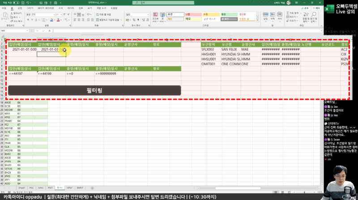Screen dimensions: 358x200
Task: Toggle the AutoSave switch in title bar
Action: click(x=16, y=3)
